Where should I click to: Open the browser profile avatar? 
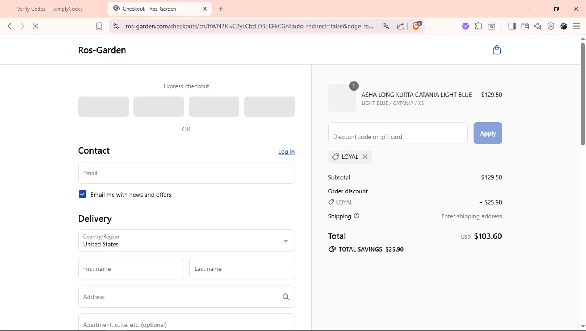[564, 26]
